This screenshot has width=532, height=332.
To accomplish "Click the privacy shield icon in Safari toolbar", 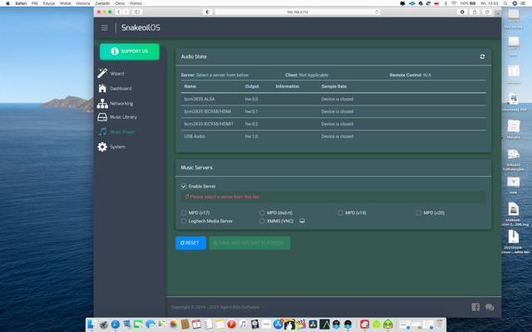I will pos(207,12).
